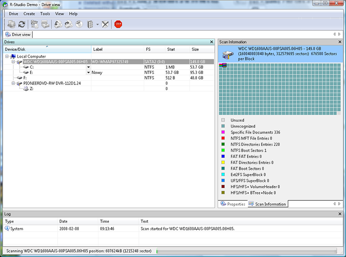Switch to the Properties tab

click(x=233, y=204)
